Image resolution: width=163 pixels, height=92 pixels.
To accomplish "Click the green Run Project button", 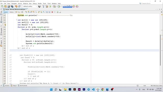I will 50,6.
